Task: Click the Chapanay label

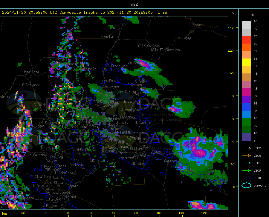Action: 127,117
